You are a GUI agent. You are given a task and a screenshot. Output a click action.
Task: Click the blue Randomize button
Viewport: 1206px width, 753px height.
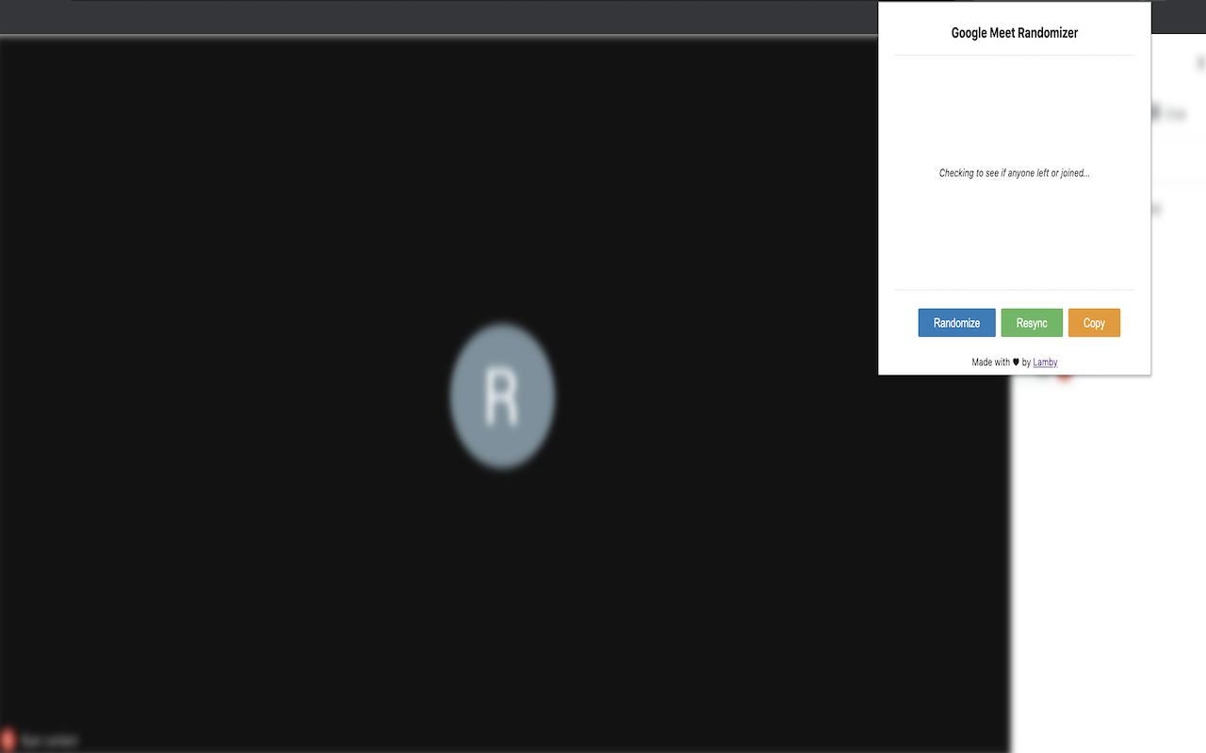click(x=956, y=323)
